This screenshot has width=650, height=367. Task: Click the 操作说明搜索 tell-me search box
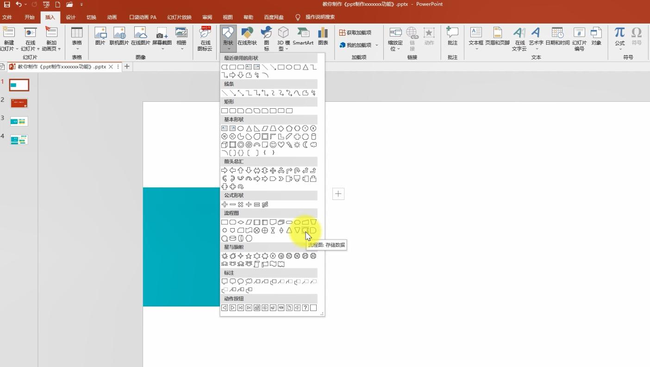[320, 18]
